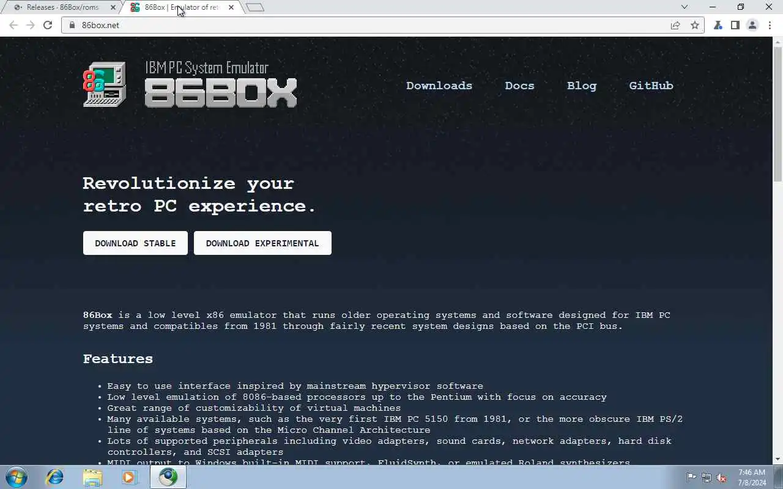The height and width of the screenshot is (489, 783).
Task: Click 'Great range of customizability' feature line
Action: 254,408
